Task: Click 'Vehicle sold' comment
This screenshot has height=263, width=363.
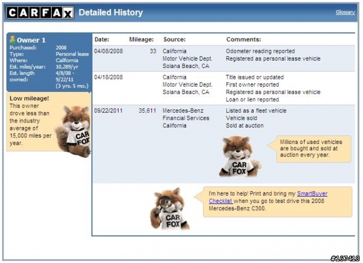Action: click(242, 118)
